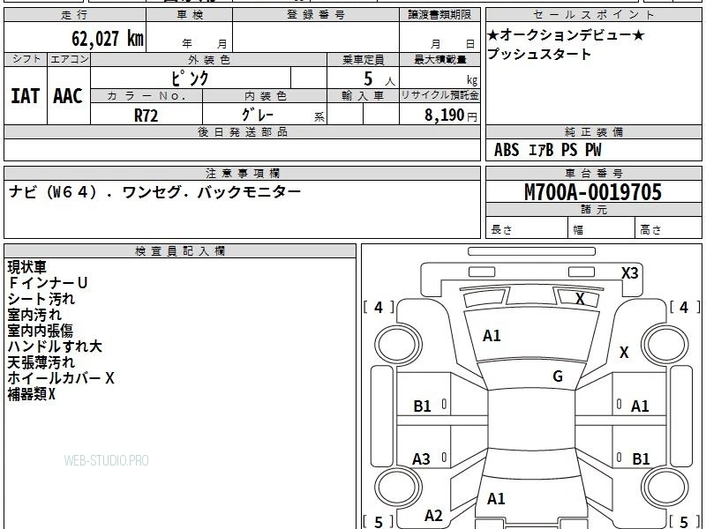Click inspector note 室内内張傷
Image resolution: width=706 pixels, height=529 pixels.
point(40,331)
